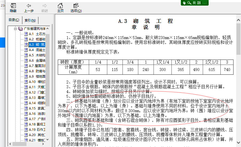Click the help page icon beside A.19
Screen dimensions: 241x147
click(x=26, y=129)
